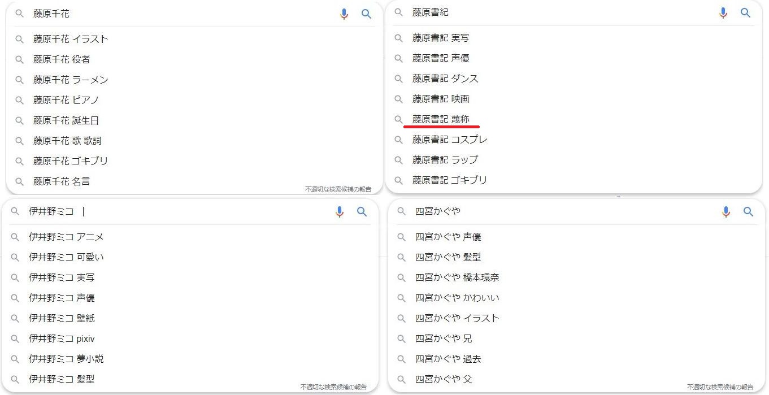Select the underlined 藤原書記 蔑称 suggestion
Screen dimensions: 769x395
[441, 119]
